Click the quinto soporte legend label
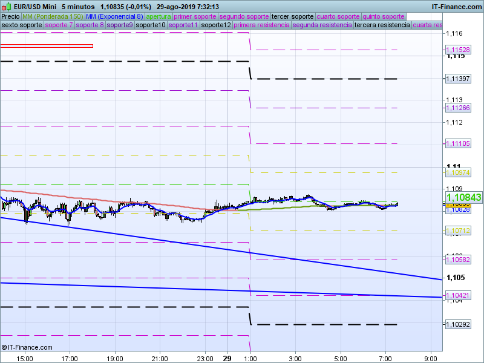This screenshot has width=484, height=363. [384, 16]
